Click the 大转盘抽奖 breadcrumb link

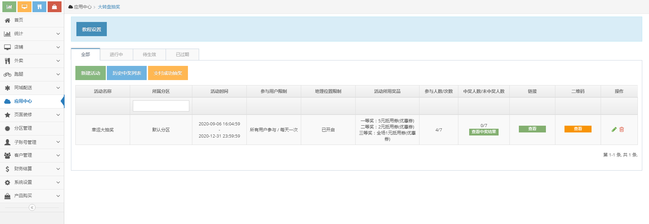[x=109, y=7]
